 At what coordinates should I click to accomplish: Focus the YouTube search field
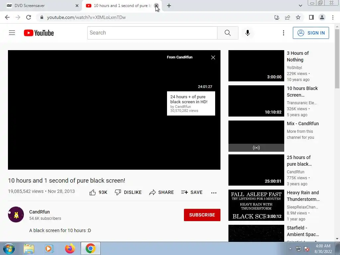(x=152, y=33)
